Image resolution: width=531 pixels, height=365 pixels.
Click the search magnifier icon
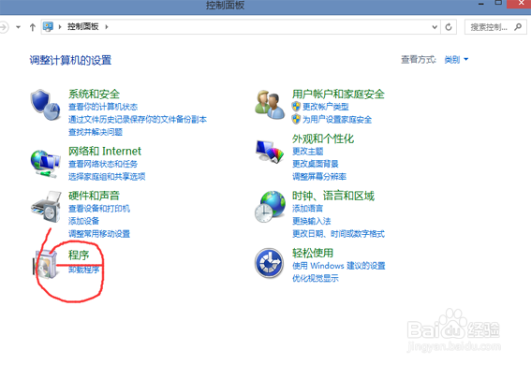pyautogui.click(x=518, y=27)
